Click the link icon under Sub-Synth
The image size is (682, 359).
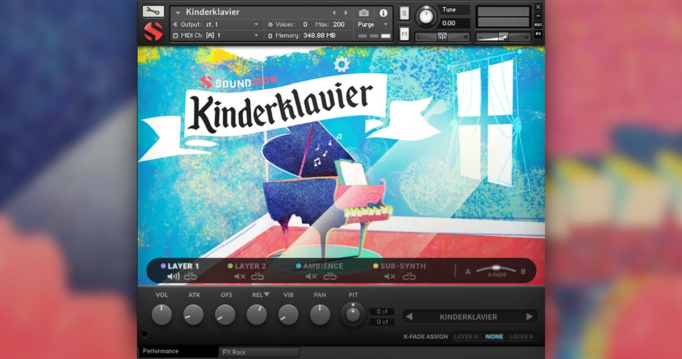[x=409, y=277]
